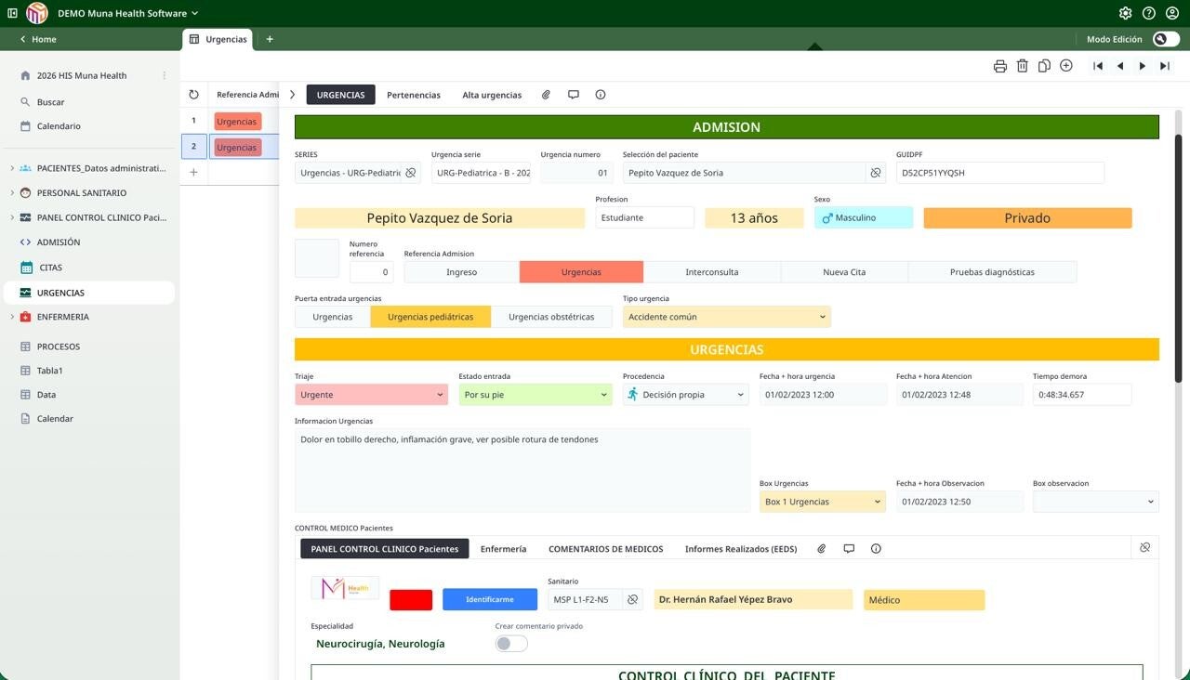This screenshot has width=1190, height=680.
Task: Select Pruebas diagnósticas in Referencia Admision
Action: tap(992, 272)
